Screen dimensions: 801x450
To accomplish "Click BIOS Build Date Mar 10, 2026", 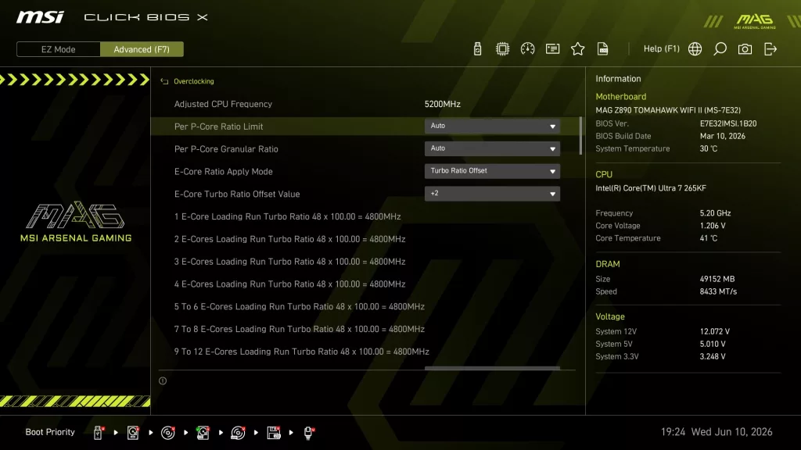I will [722, 136].
